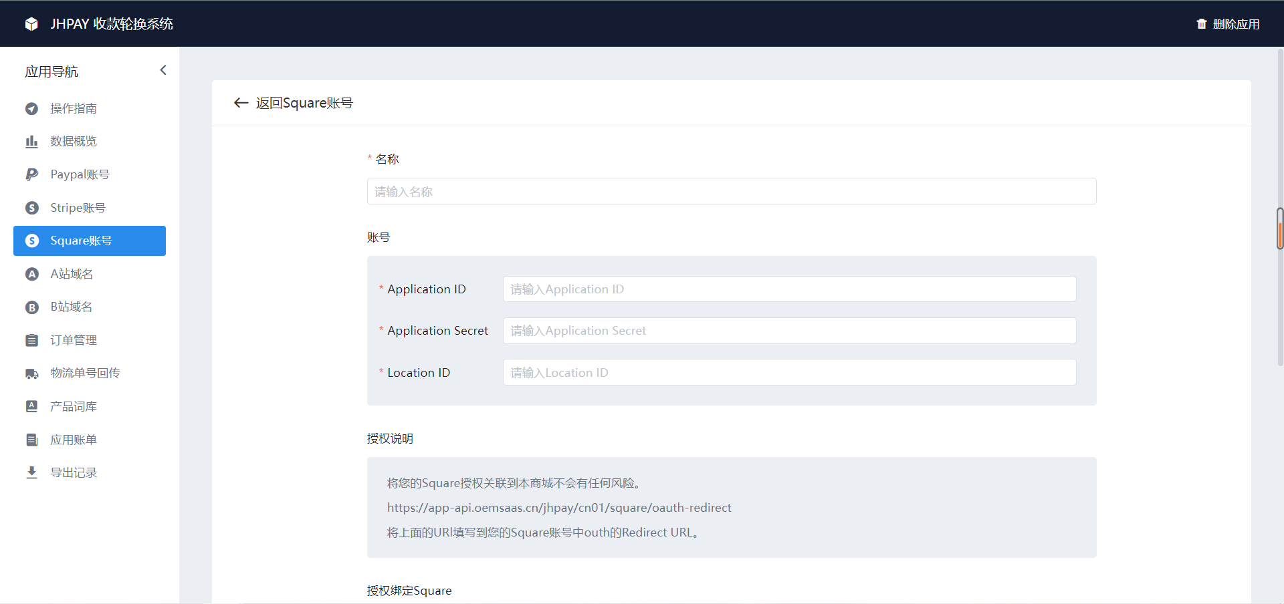Click the JHPAY cube logo icon
Image resolution: width=1284 pixels, height=604 pixels.
point(31,24)
